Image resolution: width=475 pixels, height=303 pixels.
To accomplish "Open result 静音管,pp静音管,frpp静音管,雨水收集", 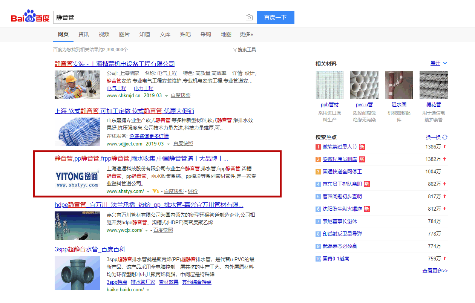I will coord(141,158).
